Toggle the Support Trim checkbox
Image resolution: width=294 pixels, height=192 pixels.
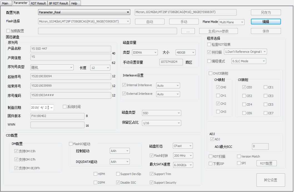tap(151, 174)
